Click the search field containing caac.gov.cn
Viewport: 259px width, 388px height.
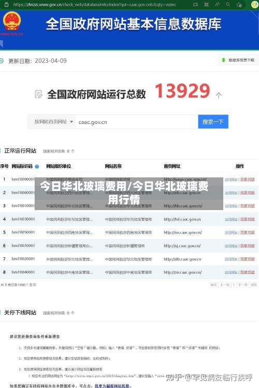[x=137, y=122]
